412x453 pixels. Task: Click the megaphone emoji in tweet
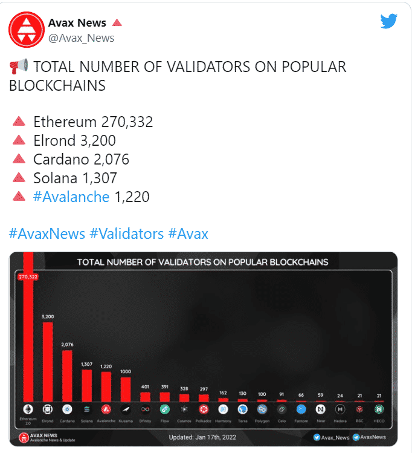tap(19, 66)
